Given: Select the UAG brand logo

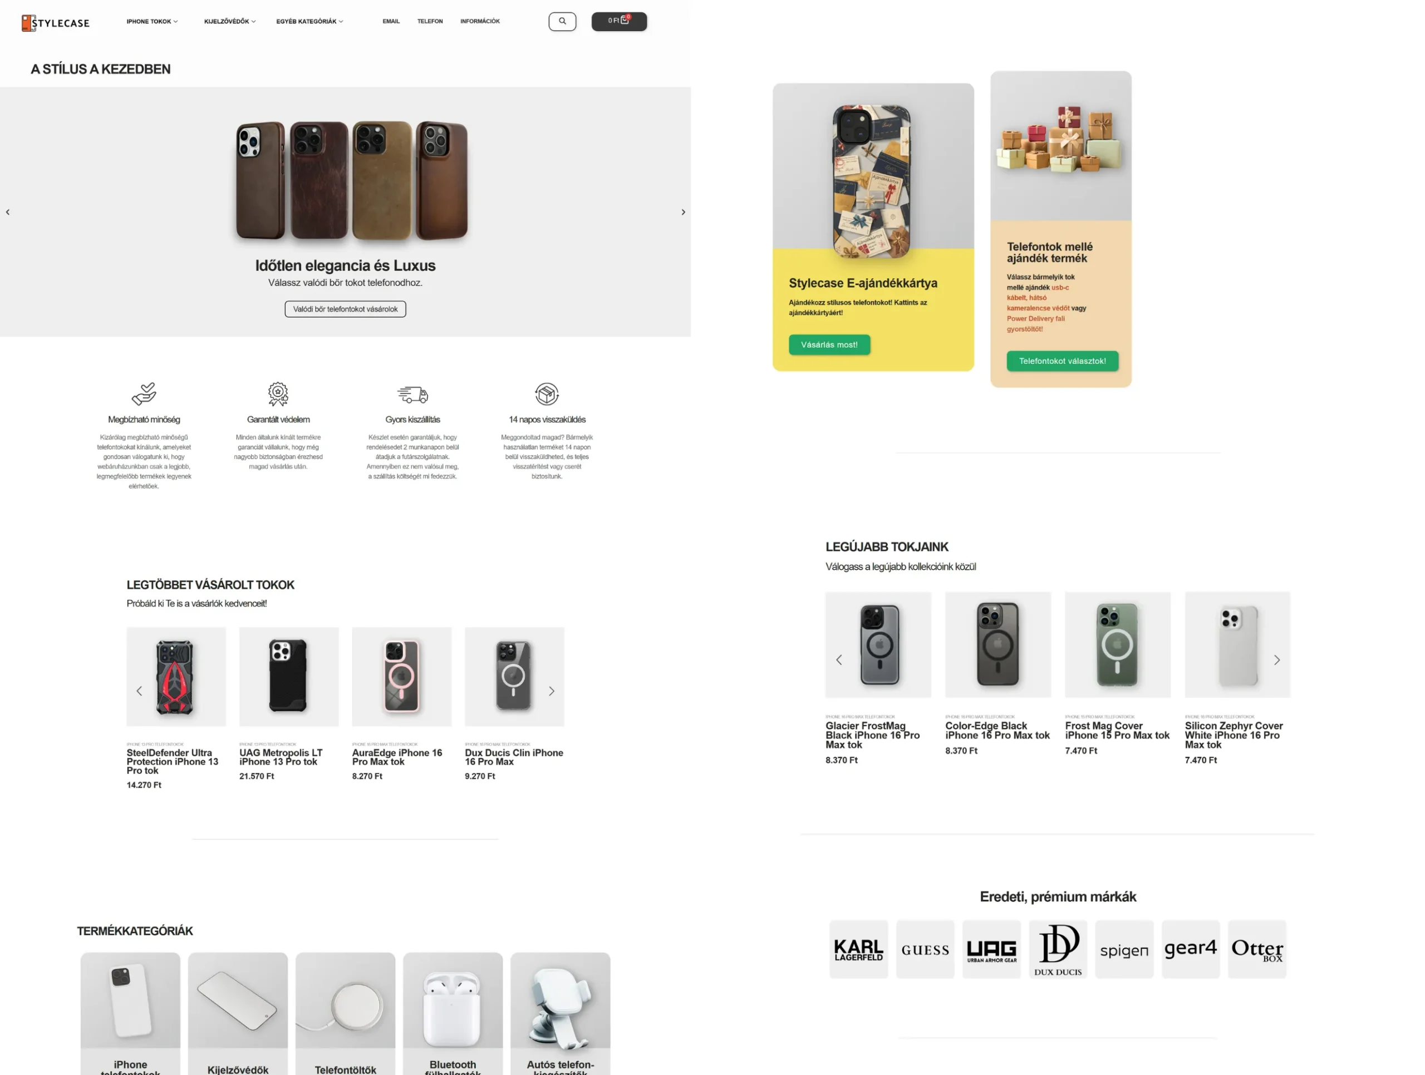Looking at the screenshot, I should click(x=991, y=949).
